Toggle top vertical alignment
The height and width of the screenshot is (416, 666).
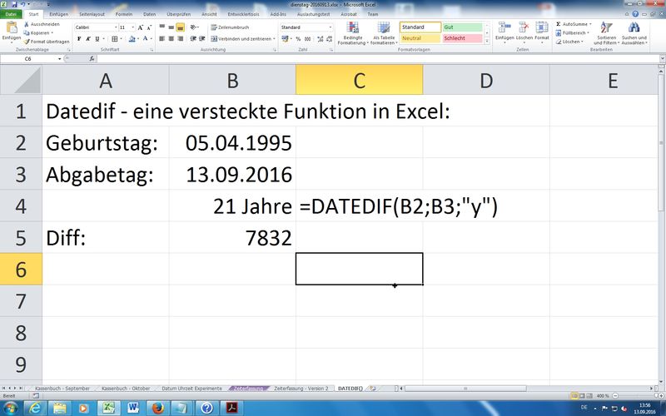point(162,27)
